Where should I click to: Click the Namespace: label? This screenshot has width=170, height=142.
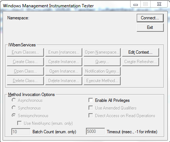(18, 18)
